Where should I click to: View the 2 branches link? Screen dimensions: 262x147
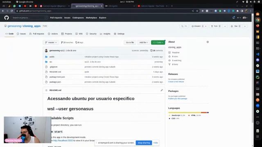point(67,42)
